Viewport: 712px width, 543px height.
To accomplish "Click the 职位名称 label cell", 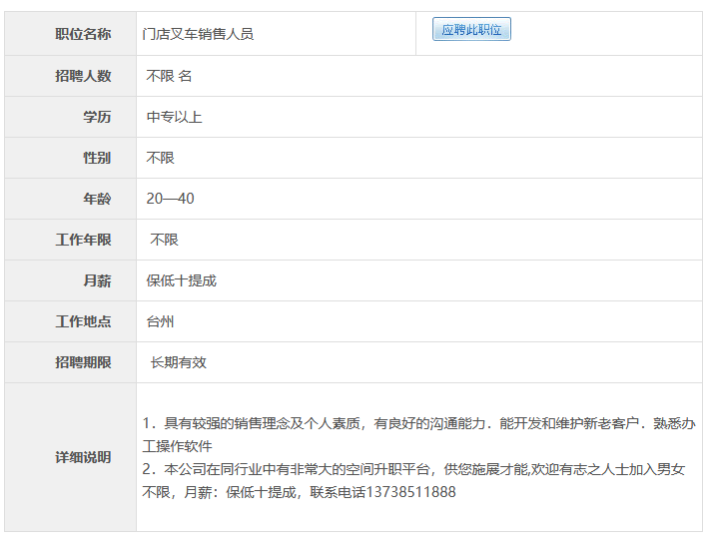I will (x=83, y=34).
